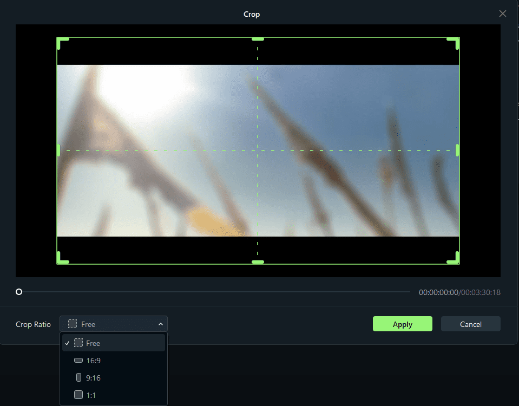Click the top-center crop edge handle

(258, 39)
